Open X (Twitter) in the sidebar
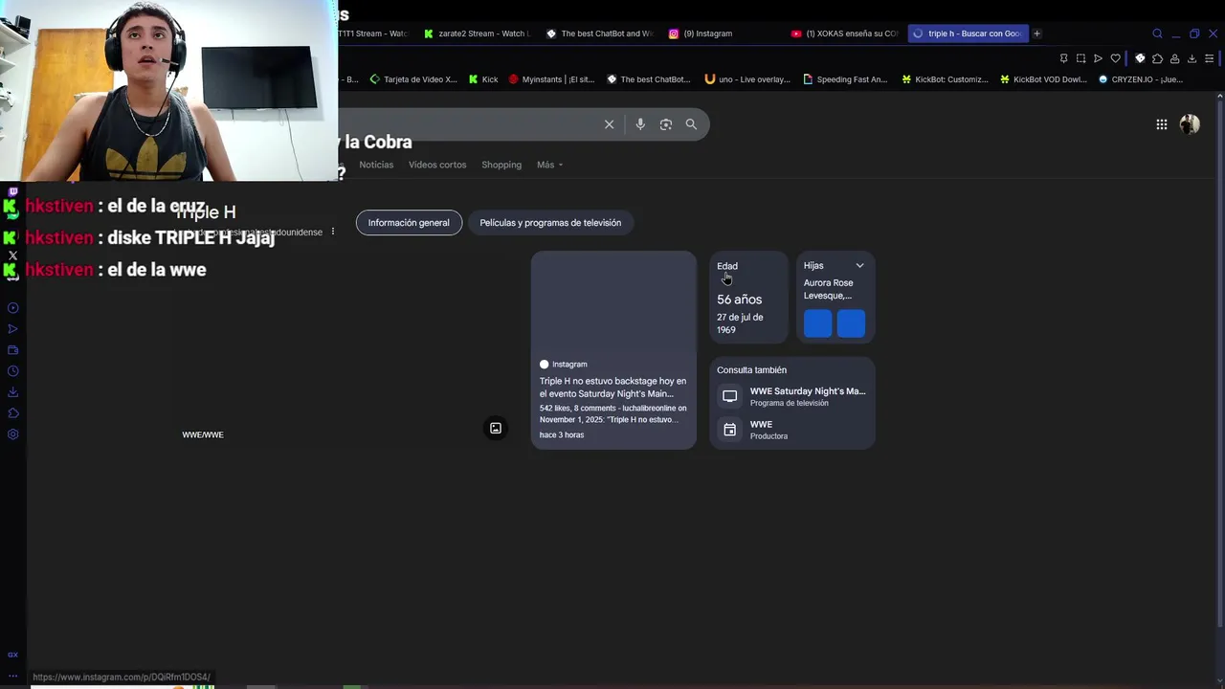Image resolution: width=1225 pixels, height=689 pixels. pos(12,256)
